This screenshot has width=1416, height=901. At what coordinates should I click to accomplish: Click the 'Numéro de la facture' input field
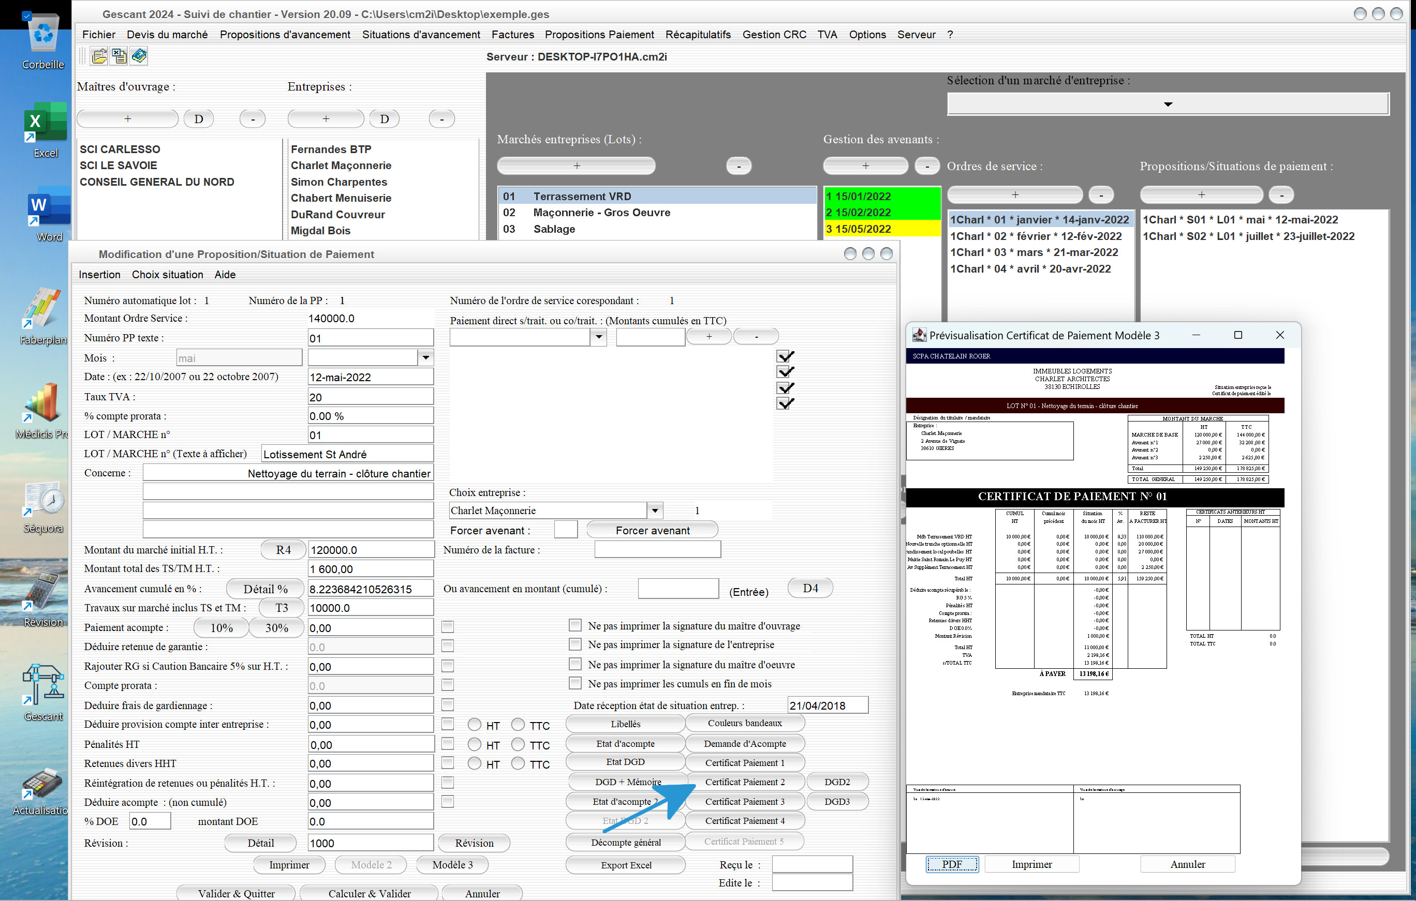[657, 549]
